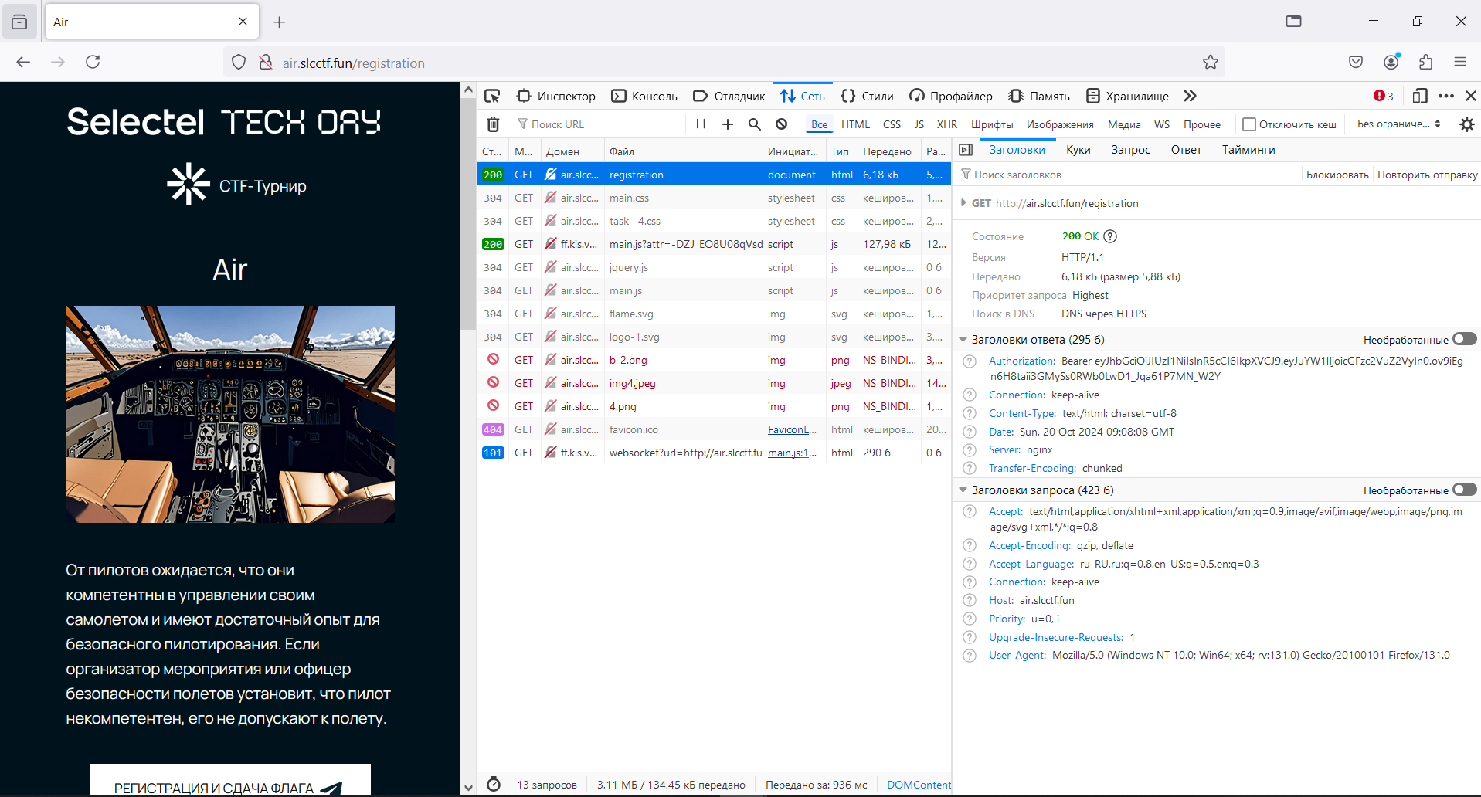This screenshot has width=1481, height=797.
Task: Go back to the previous page
Action: tap(23, 62)
